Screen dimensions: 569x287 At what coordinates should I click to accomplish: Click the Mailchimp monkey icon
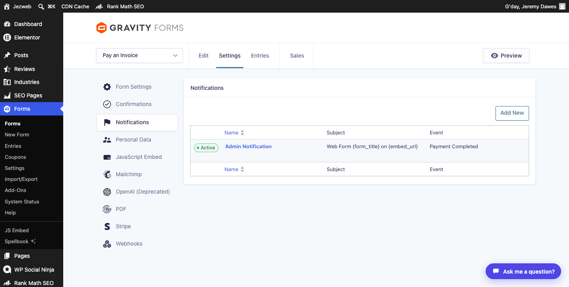point(107,174)
